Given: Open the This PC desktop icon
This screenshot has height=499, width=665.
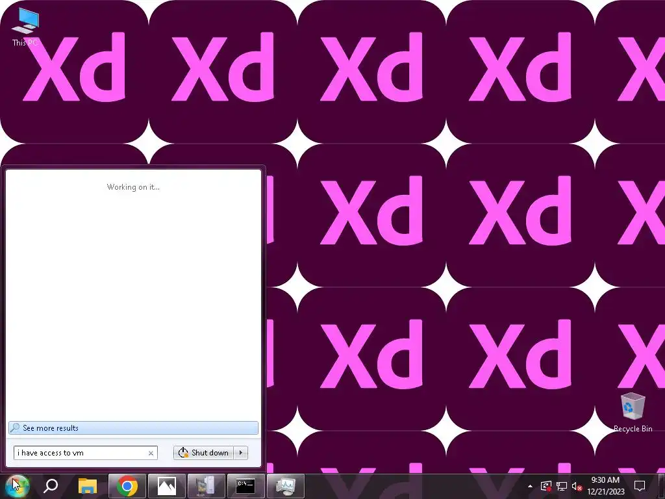Looking at the screenshot, I should [x=25, y=26].
